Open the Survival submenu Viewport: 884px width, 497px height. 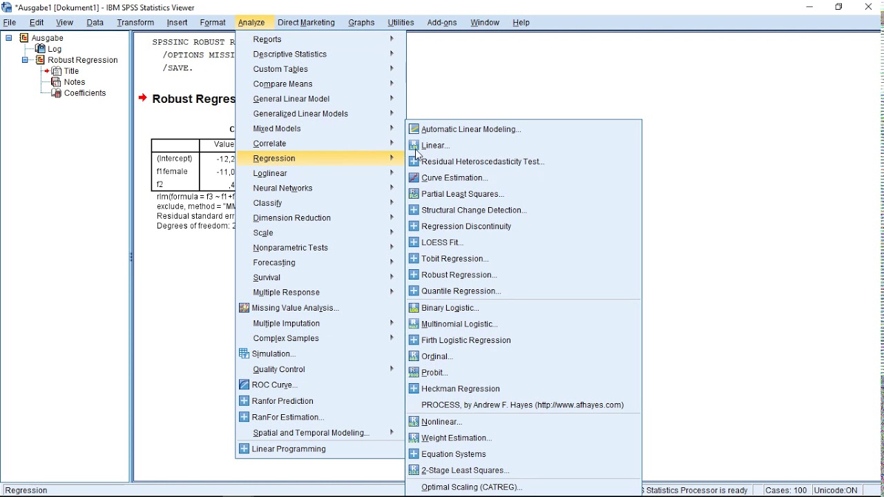(x=321, y=277)
